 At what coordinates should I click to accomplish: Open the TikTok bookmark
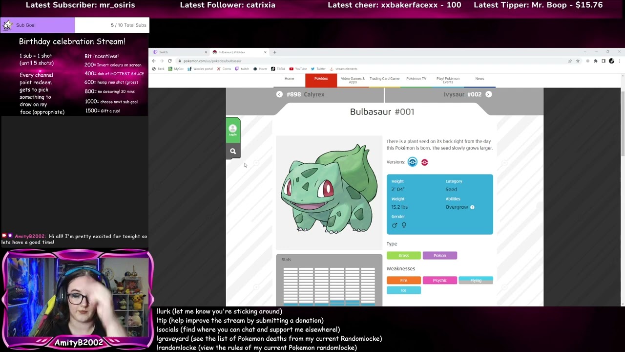click(x=278, y=69)
